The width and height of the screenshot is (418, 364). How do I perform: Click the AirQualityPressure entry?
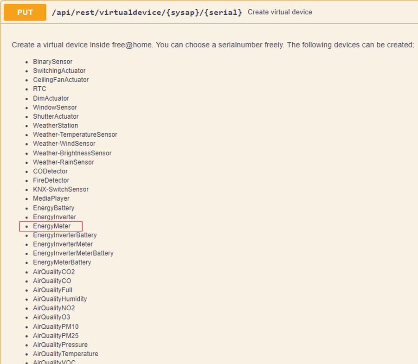pyautogui.click(x=60, y=345)
